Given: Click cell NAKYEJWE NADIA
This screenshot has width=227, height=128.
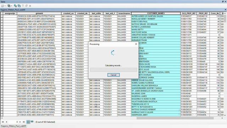Looking at the screenshot, I should [x=156, y=32].
